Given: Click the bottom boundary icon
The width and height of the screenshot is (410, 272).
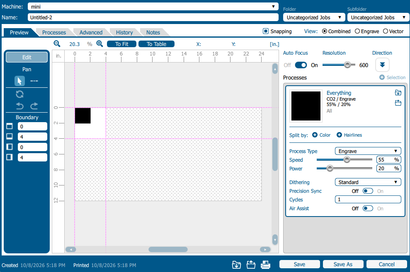Looking at the screenshot, I should tap(10, 137).
